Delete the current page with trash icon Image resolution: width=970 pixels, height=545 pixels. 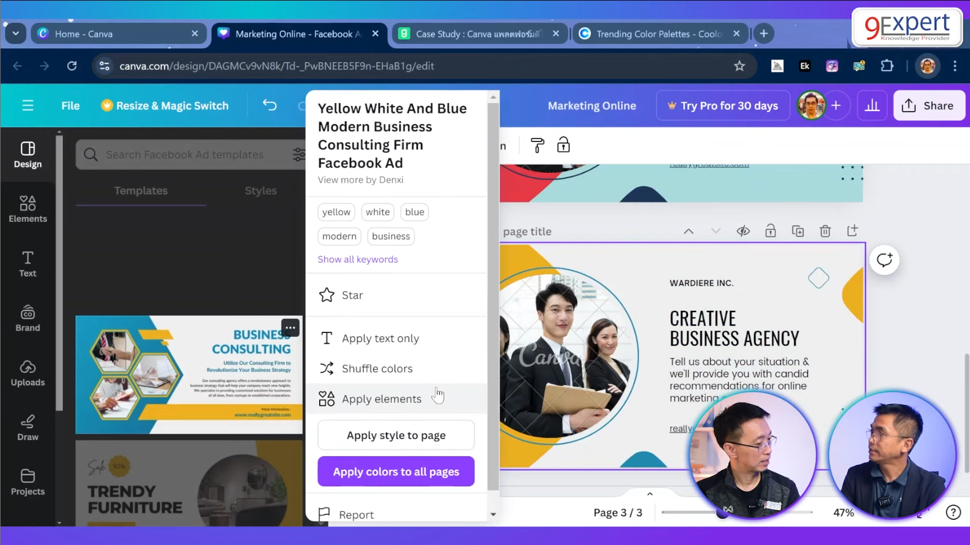(825, 231)
